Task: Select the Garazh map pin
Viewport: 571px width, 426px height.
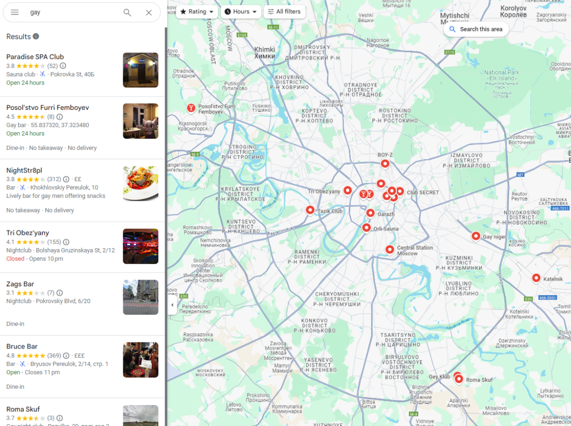Action: 370,213
